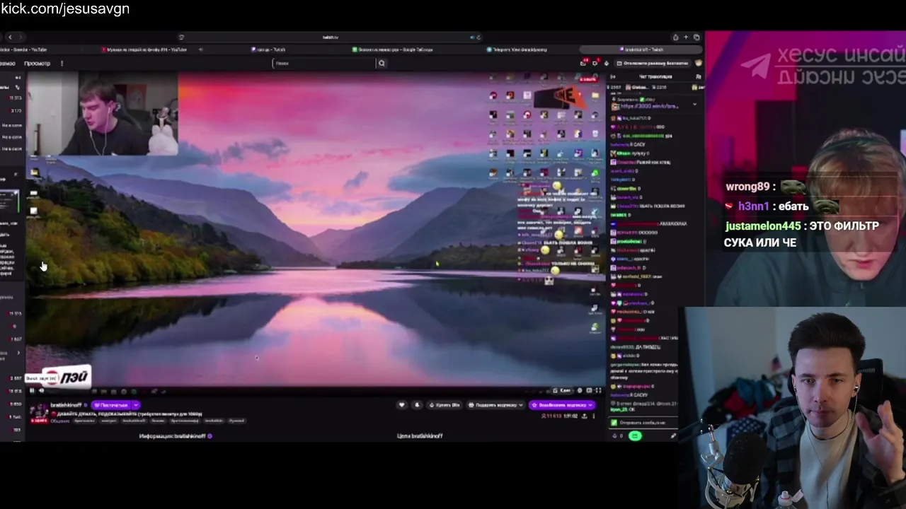Open the browser share icon

[x=675, y=37]
